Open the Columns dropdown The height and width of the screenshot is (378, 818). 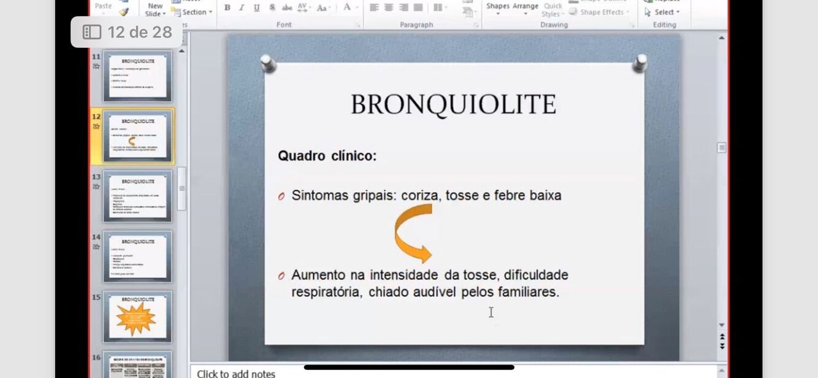pyautogui.click(x=440, y=8)
